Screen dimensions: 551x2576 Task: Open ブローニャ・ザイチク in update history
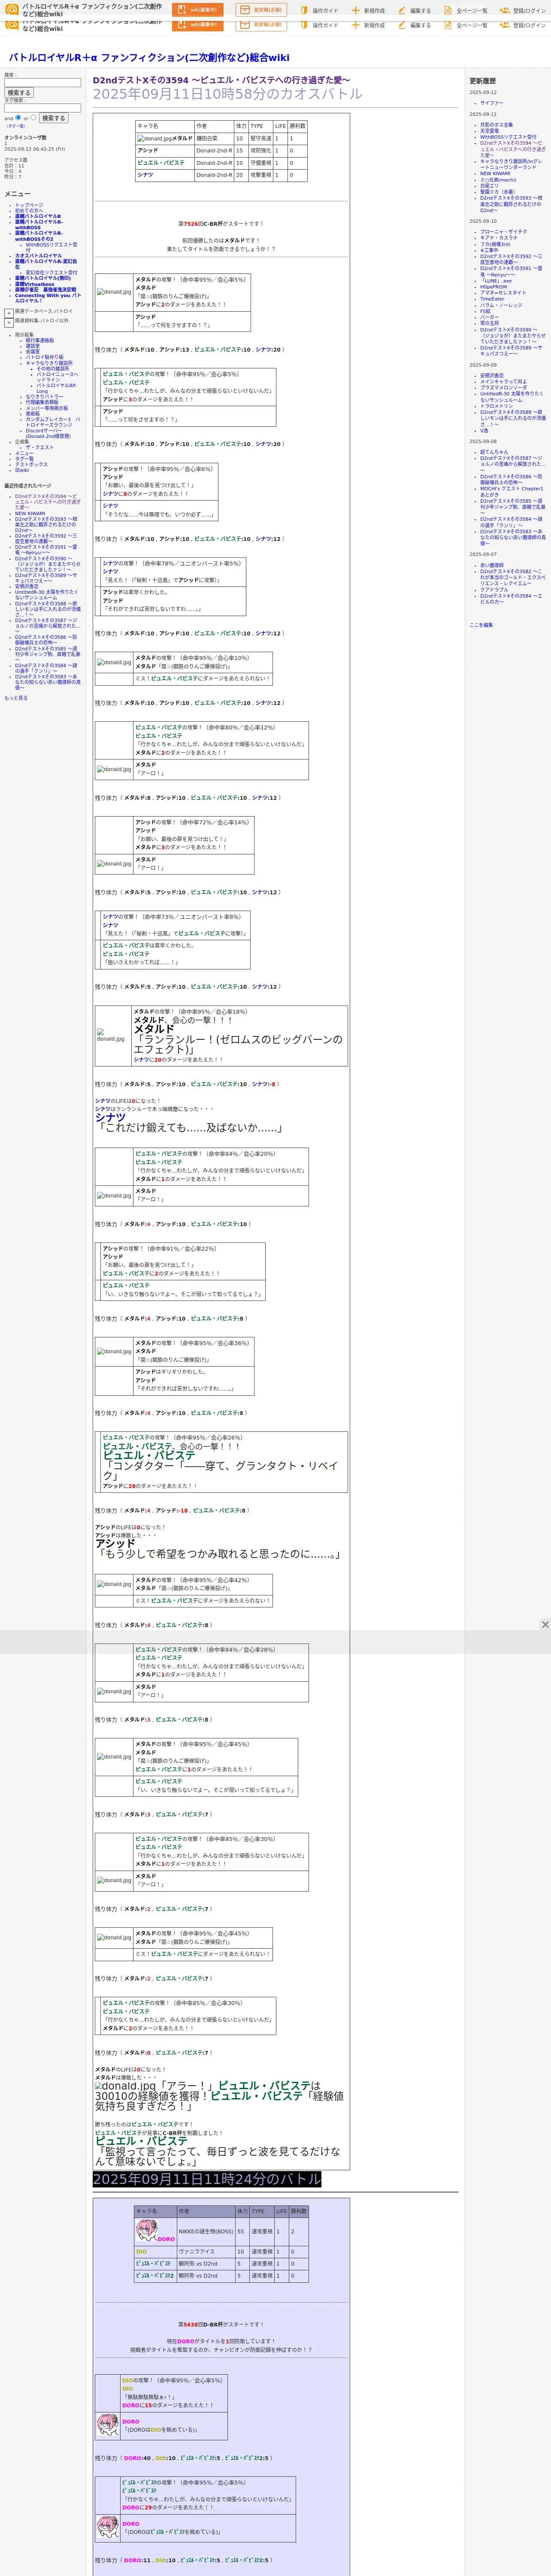(504, 232)
